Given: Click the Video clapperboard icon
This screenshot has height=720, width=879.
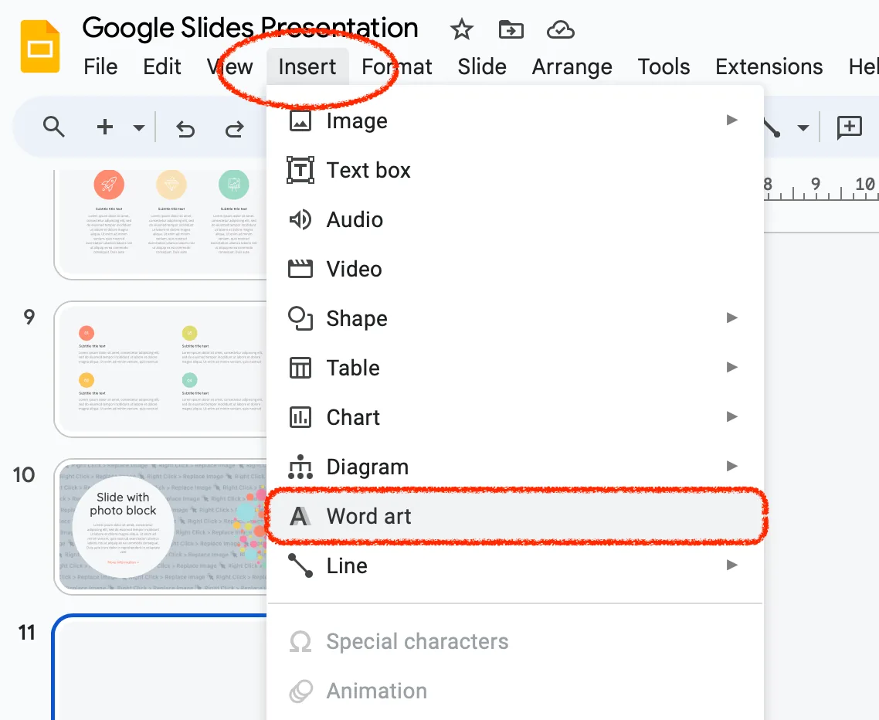Looking at the screenshot, I should pos(300,269).
